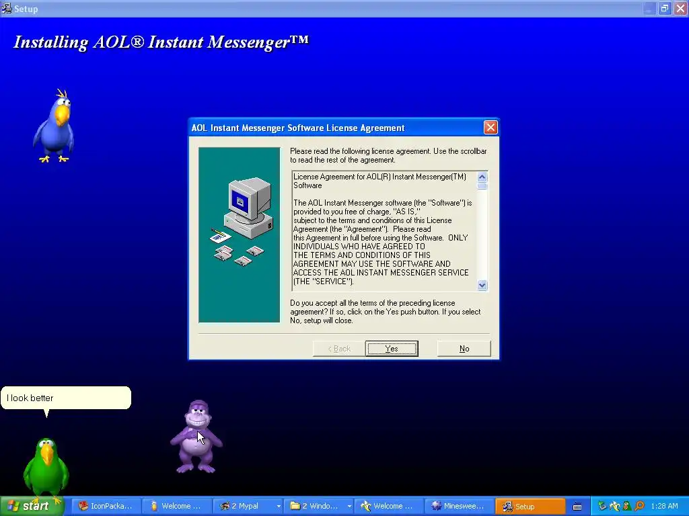The image size is (689, 516).
Task: Restore down the Setup window
Action: coord(664,8)
